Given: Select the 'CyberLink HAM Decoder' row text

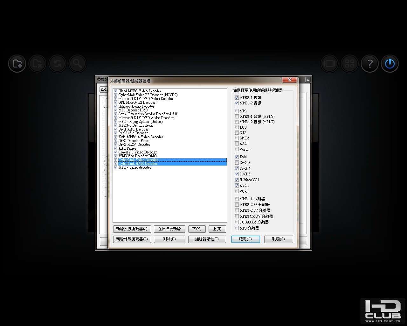Looking at the screenshot, I should (138, 164).
